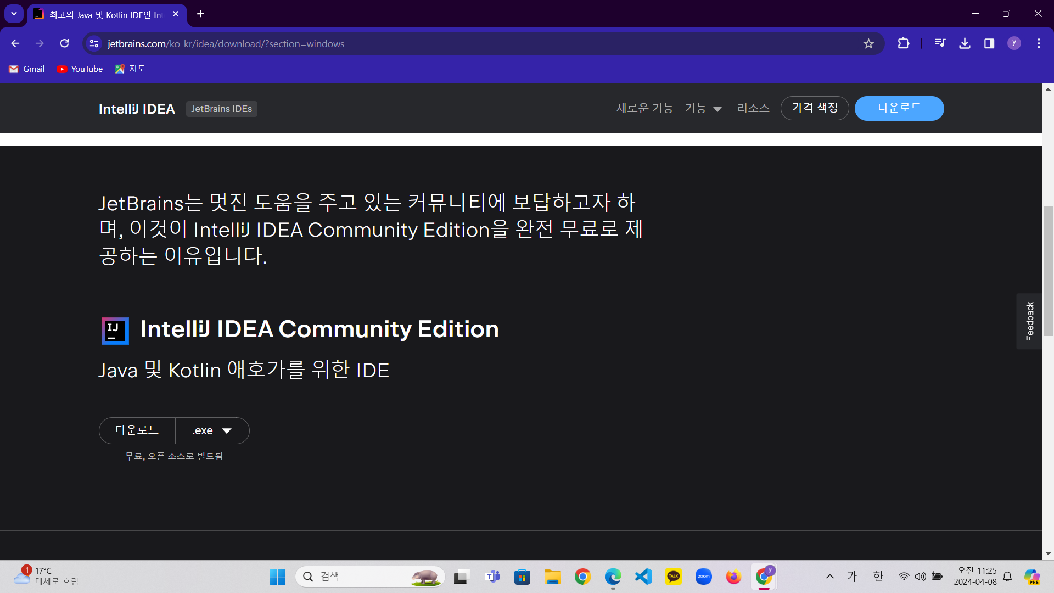Open the 새로운 기능 menu item
Image resolution: width=1054 pixels, height=593 pixels.
click(x=644, y=108)
